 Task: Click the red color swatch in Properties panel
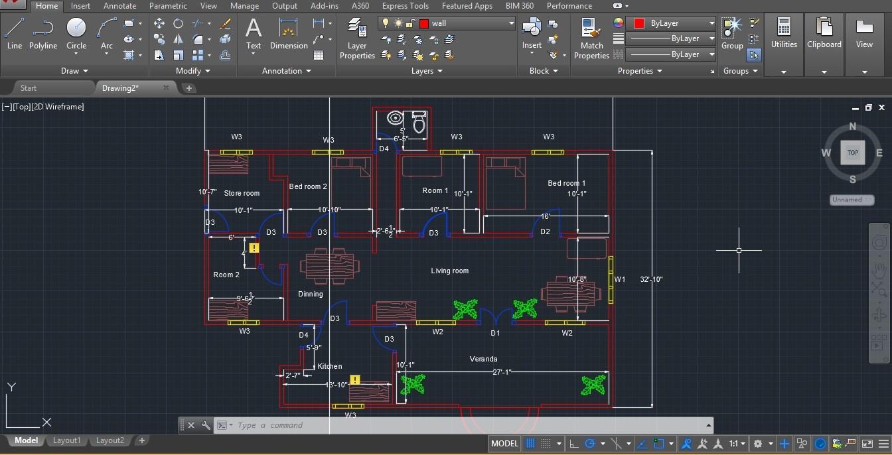[639, 22]
